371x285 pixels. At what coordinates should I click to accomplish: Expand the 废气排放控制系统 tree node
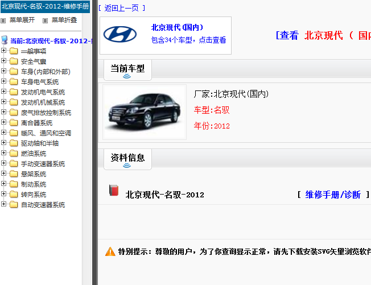tap(3, 111)
